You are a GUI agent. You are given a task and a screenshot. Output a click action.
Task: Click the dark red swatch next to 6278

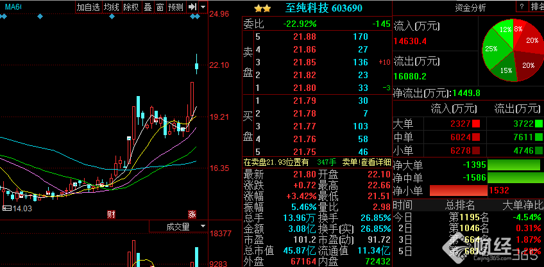[476, 150]
